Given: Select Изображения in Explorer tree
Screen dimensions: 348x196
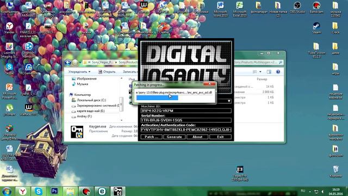Looking at the screenshot, I should point(84,78).
